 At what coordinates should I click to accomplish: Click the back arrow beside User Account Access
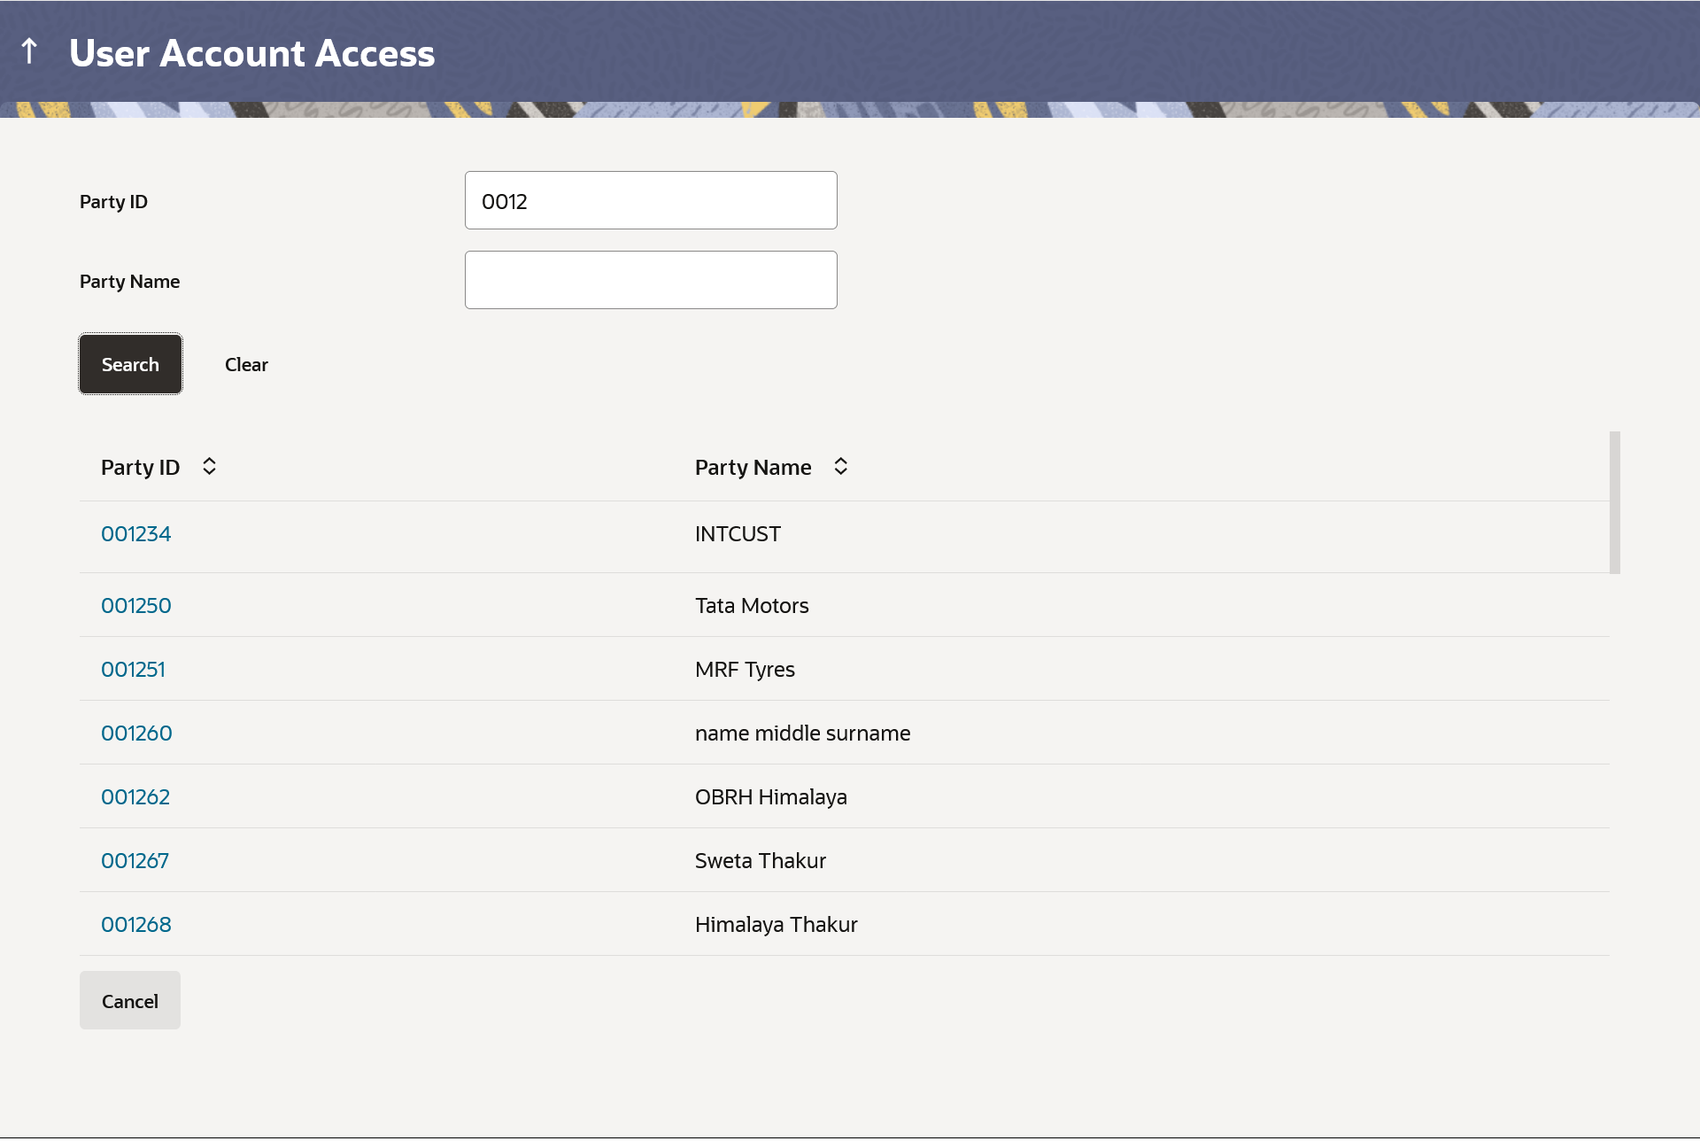[29, 51]
